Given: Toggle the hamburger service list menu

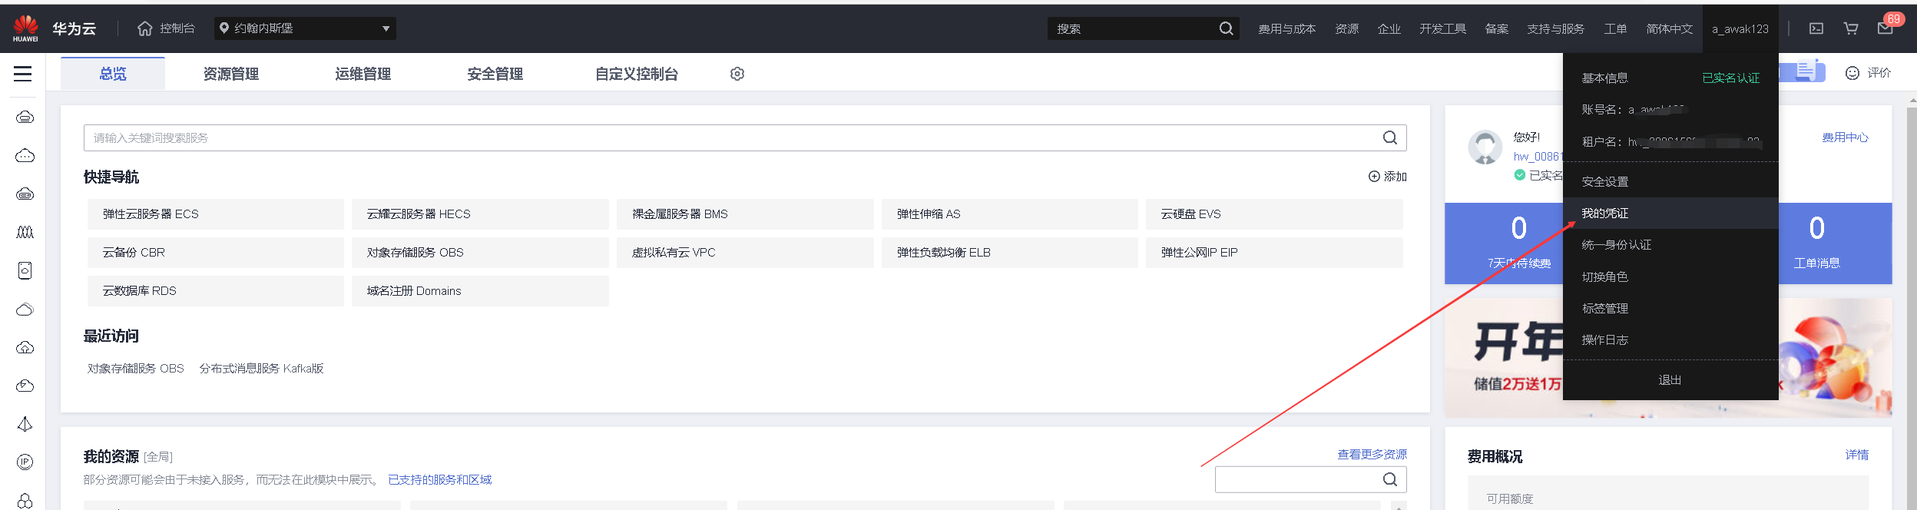Looking at the screenshot, I should 23,74.
